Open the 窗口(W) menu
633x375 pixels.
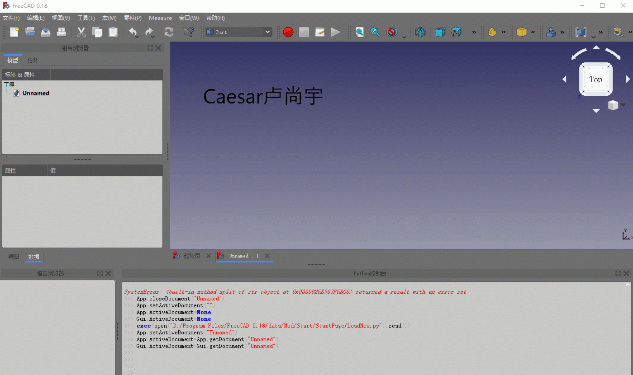[x=189, y=18]
